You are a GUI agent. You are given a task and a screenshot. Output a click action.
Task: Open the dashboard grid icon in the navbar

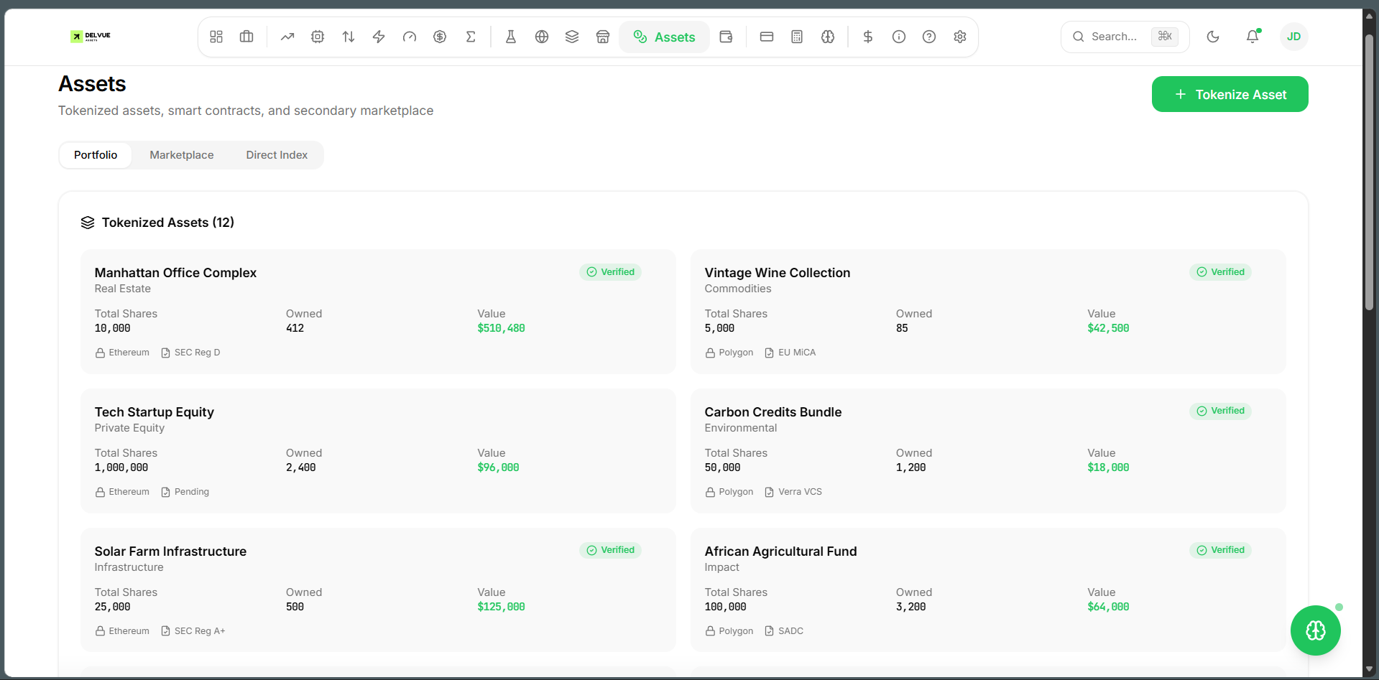pyautogui.click(x=216, y=37)
